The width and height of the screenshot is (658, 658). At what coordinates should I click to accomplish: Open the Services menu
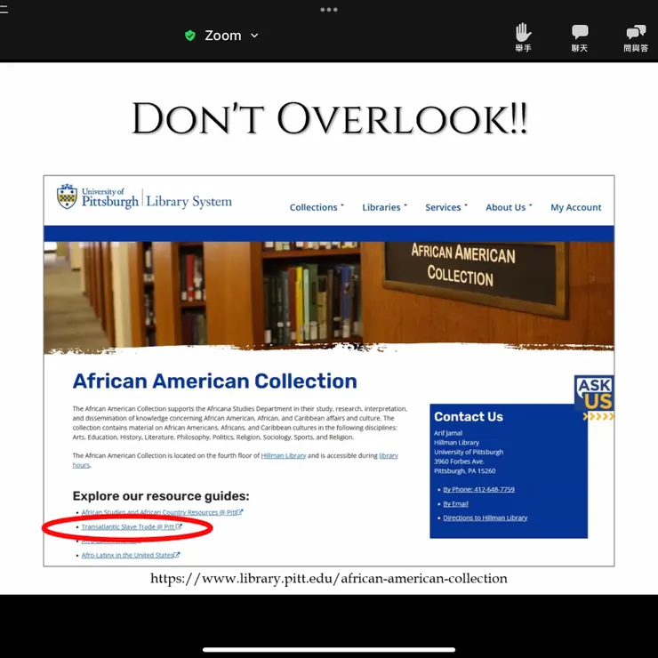coord(446,207)
